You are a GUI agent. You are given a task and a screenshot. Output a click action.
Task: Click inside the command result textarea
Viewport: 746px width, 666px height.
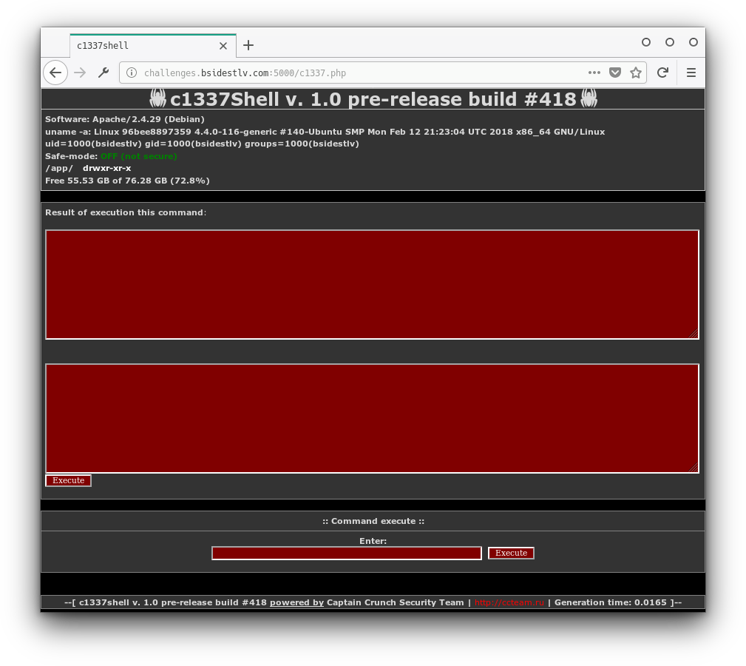pyautogui.click(x=372, y=284)
